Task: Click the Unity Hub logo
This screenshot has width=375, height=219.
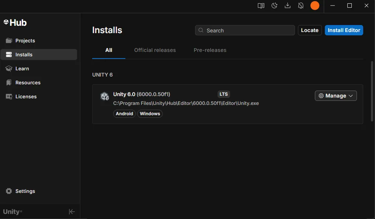Action: 15,22
